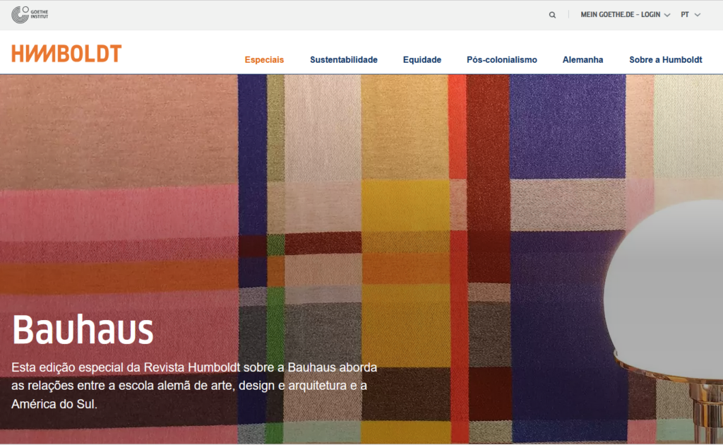
Task: Click the Humboldt magazine logo
Action: (66, 54)
